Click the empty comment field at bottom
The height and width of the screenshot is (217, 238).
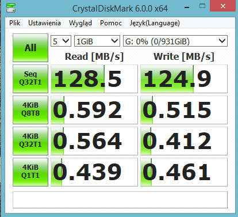[120, 200]
